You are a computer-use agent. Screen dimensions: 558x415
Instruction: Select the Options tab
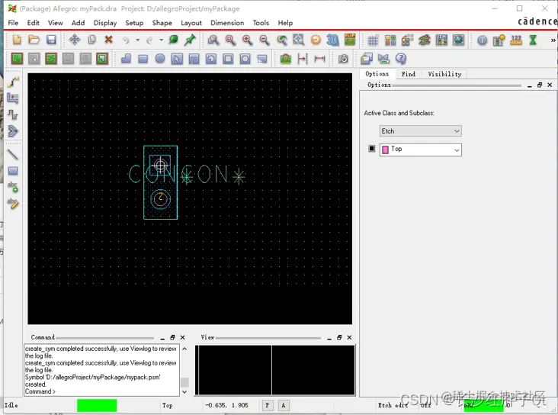click(x=377, y=74)
